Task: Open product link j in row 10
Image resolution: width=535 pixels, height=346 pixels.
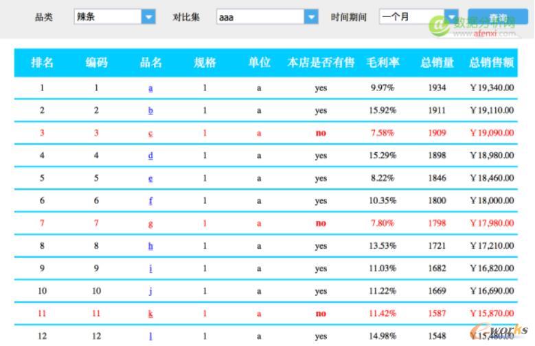Action: [150, 291]
